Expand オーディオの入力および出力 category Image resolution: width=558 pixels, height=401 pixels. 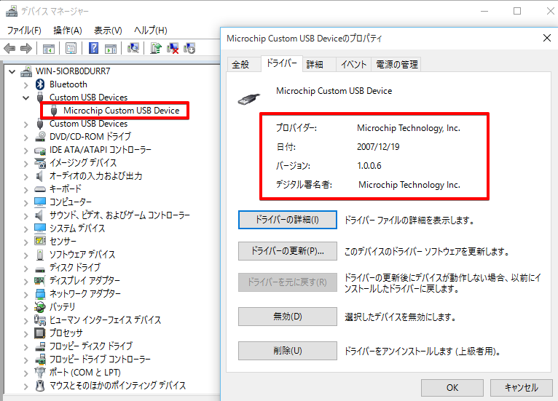coord(25,176)
